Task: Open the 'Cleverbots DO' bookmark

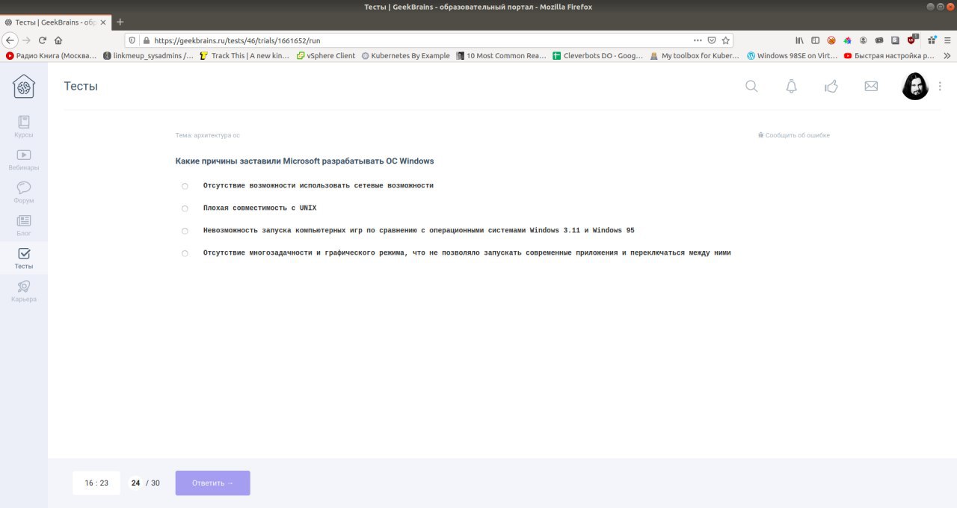Action: click(598, 55)
